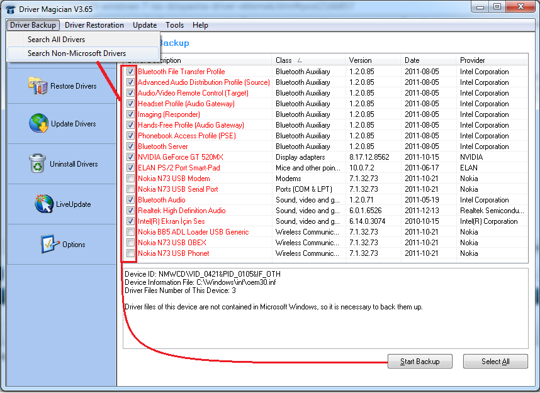540x393 pixels.
Task: Open Restore Drivers from the sidebar
Action: [62, 86]
